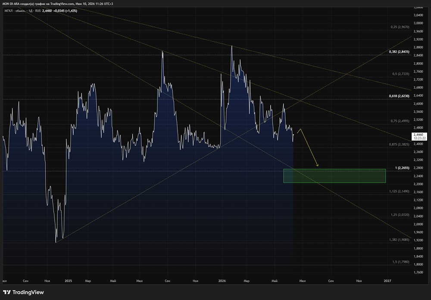Click the 3,0000 price axis label
The width and height of the screenshot is (431, 300).
pos(418,23)
